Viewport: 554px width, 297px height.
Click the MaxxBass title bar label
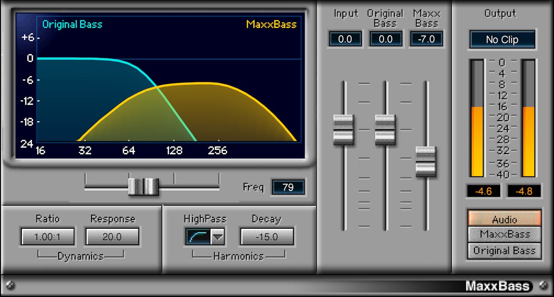coord(497,286)
